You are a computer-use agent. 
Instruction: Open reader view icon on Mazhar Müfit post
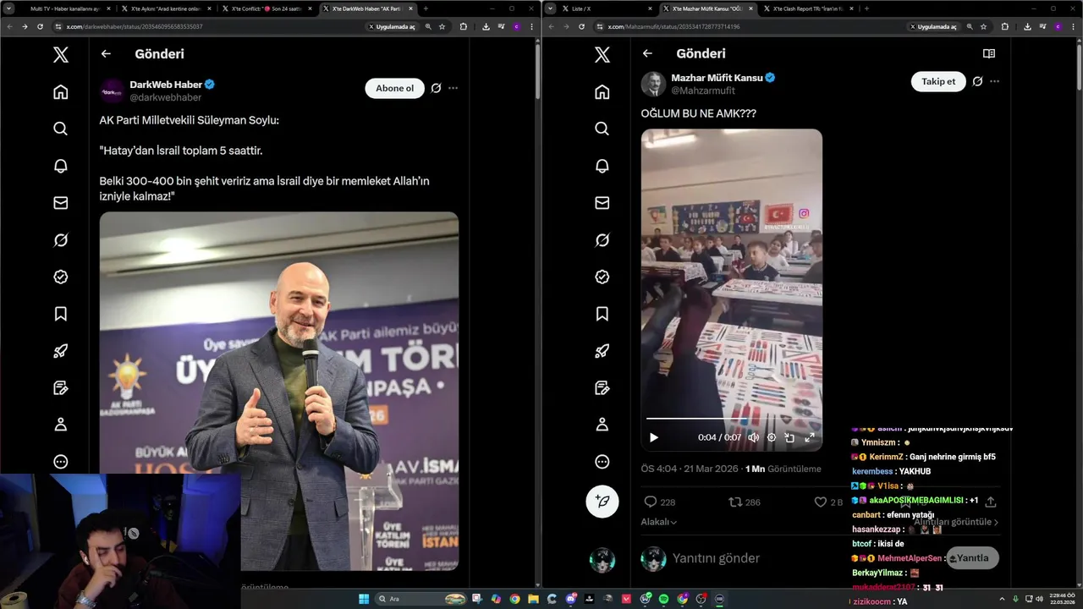988,53
